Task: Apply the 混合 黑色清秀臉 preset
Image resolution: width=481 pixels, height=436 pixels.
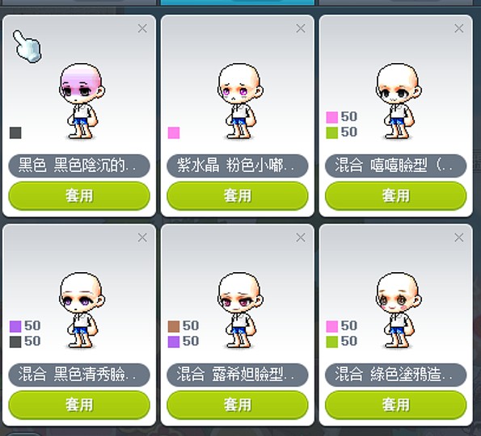Action: pos(79,405)
